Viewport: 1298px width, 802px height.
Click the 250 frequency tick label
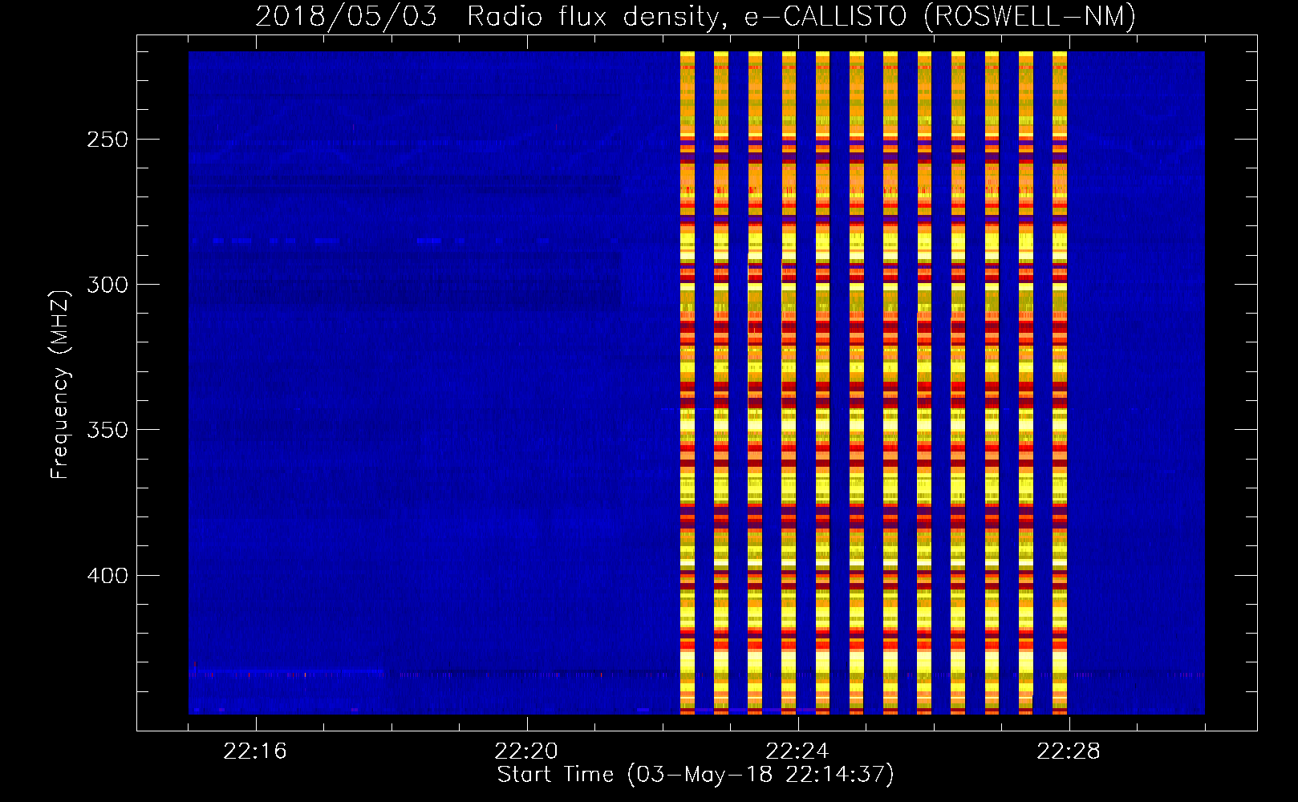[x=107, y=140]
